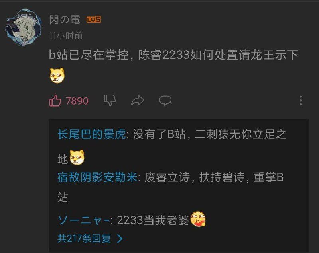Share the comment via the arrow icon

click(x=138, y=100)
